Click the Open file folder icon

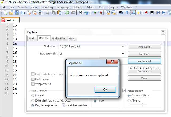click(11, 13)
